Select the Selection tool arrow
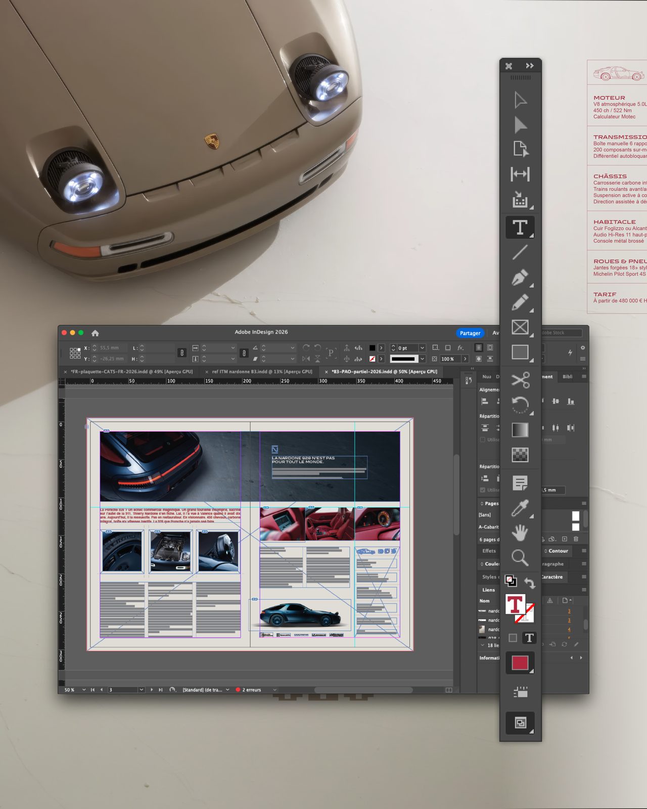The height and width of the screenshot is (809, 647). point(520,100)
